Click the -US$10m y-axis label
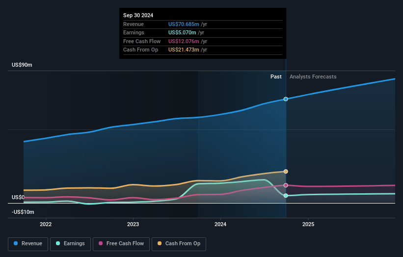 23,212
